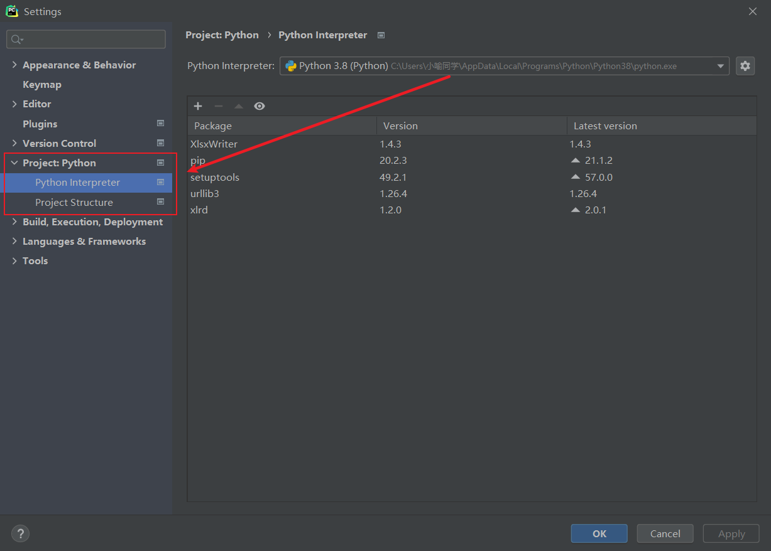Open the interpreter gear settings menu

745,66
